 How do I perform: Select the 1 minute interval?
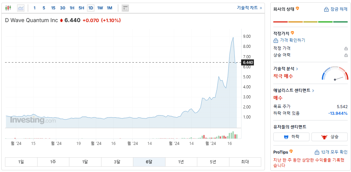click(34, 8)
